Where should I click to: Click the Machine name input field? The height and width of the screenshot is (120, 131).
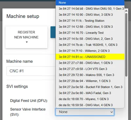click(x=31, y=71)
